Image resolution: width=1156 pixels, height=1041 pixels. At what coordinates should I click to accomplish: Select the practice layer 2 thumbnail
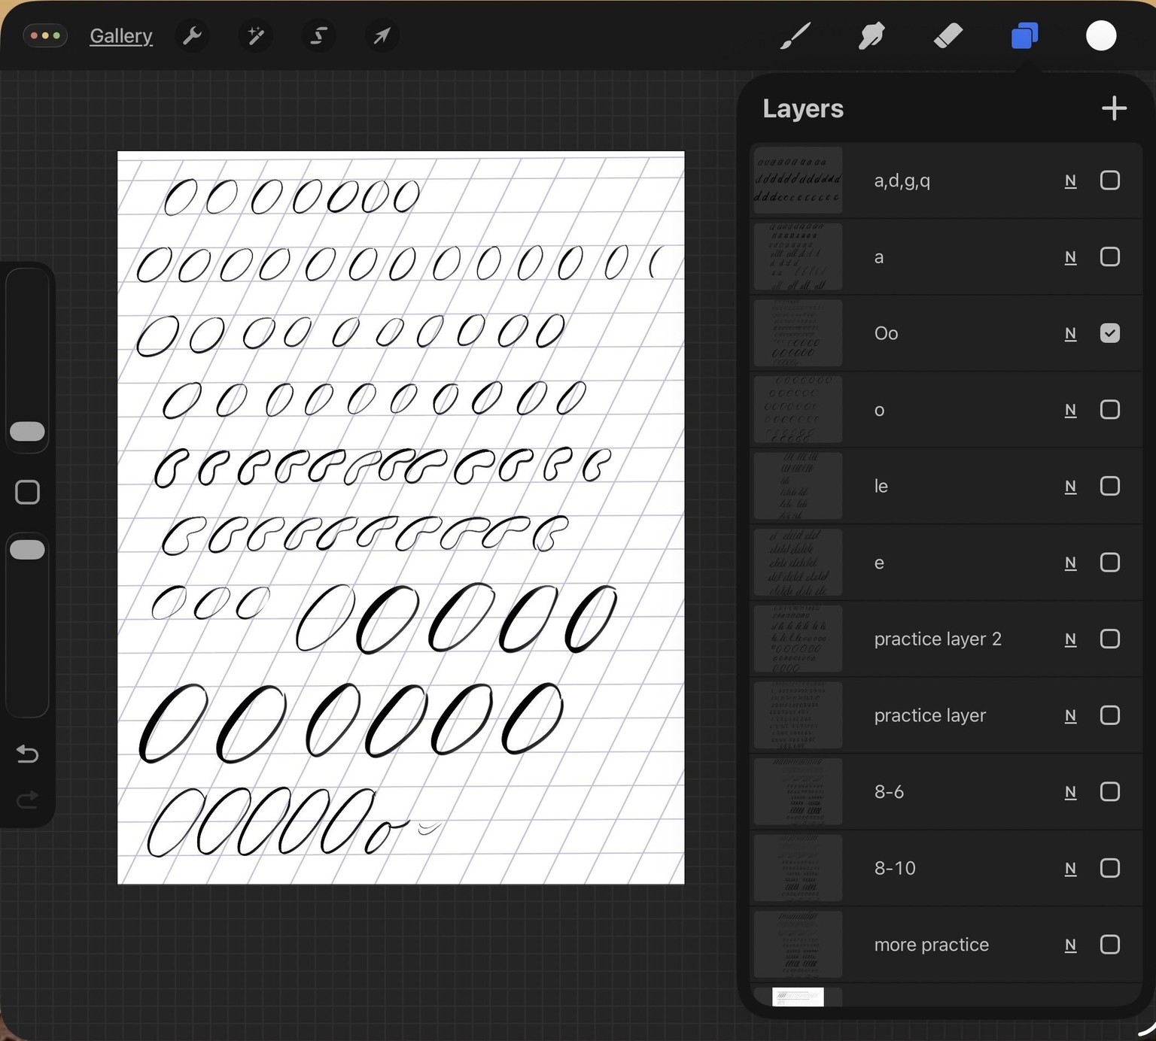tap(798, 639)
